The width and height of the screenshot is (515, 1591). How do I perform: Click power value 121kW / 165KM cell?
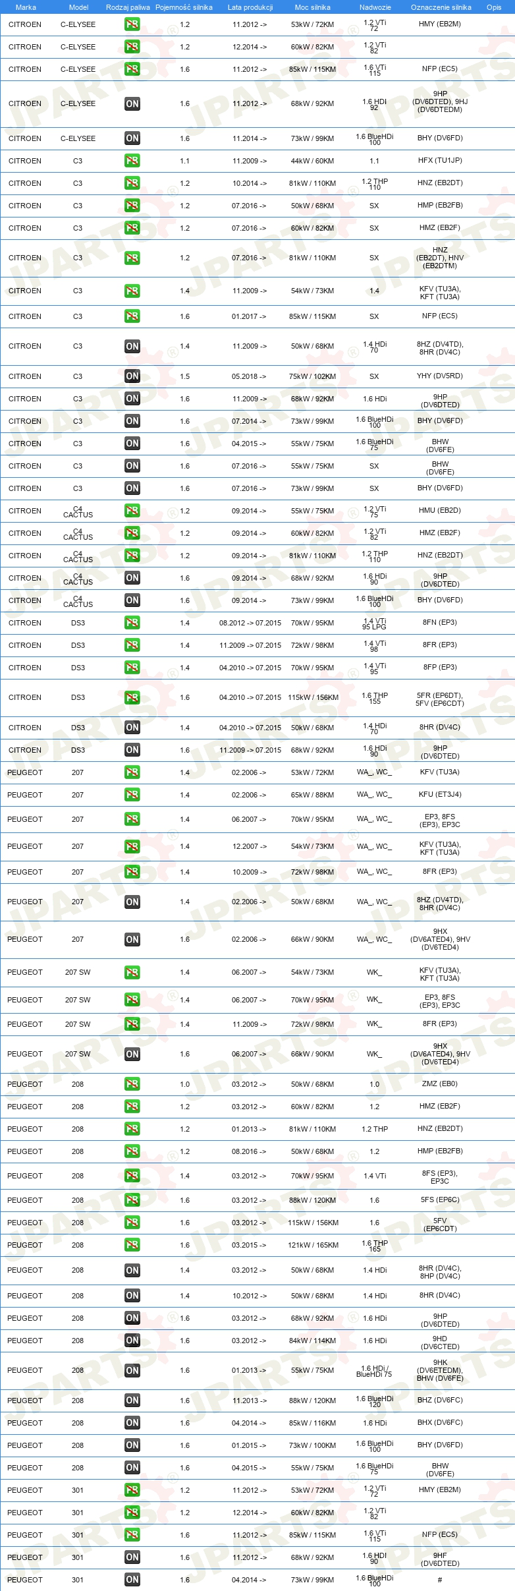point(313,1245)
